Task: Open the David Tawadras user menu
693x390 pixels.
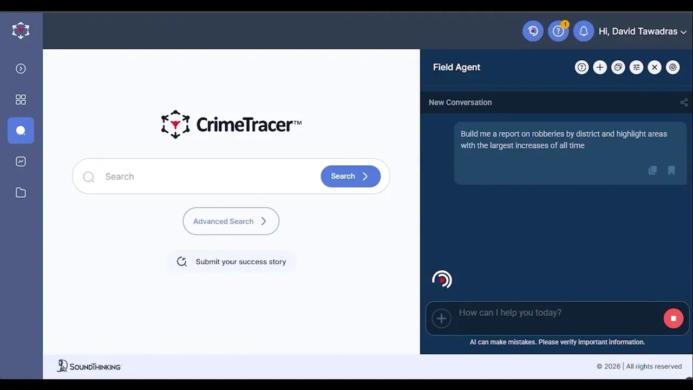Action: [x=642, y=31]
